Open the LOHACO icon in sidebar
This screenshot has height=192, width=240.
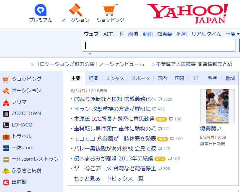6,125
